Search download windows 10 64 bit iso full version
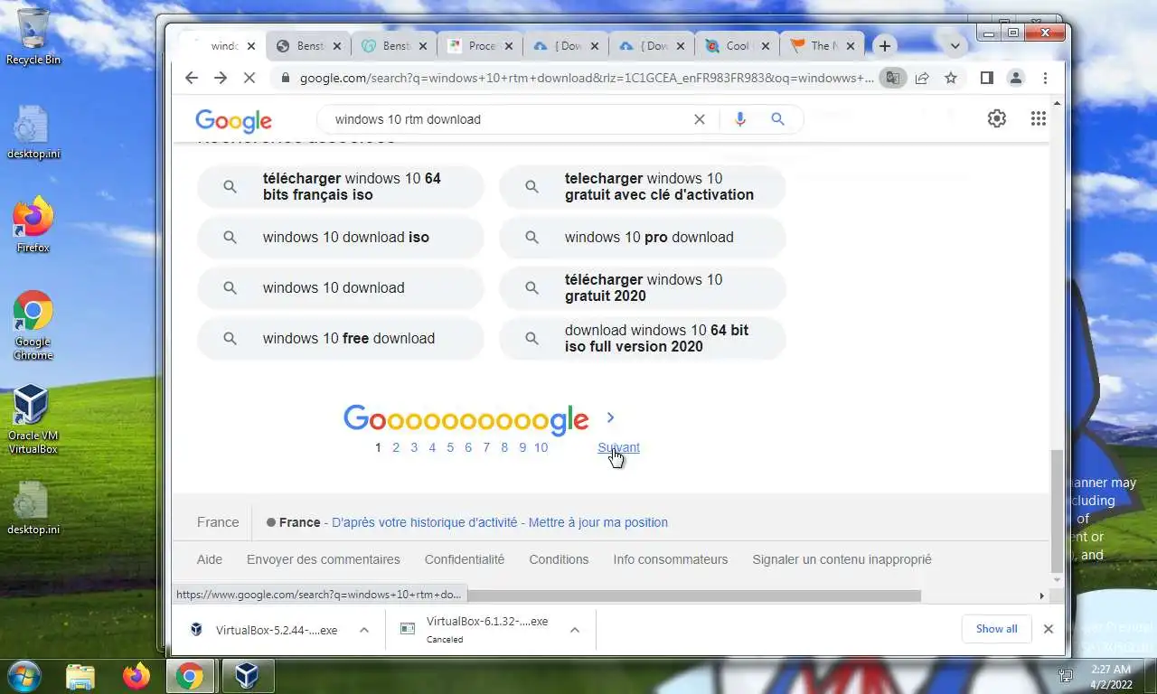Screen dimensions: 1157x694 pyautogui.click(x=643, y=338)
